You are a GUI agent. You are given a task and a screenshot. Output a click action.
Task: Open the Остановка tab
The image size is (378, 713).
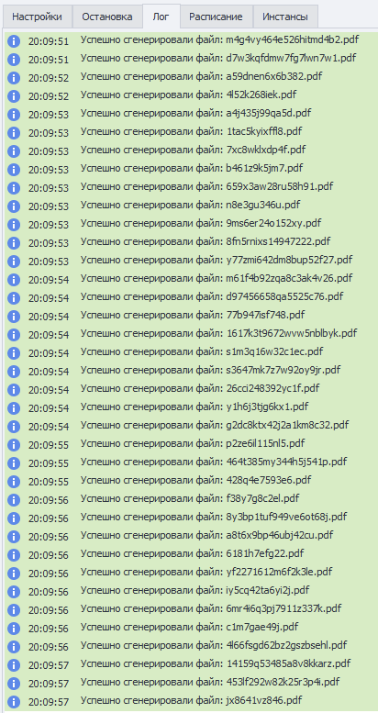point(107,17)
